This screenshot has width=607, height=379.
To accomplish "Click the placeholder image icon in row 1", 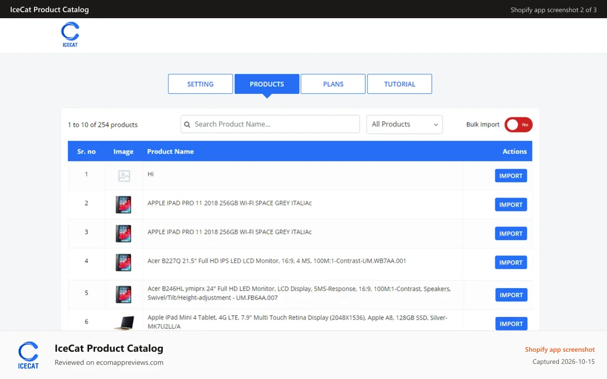I will pos(124,176).
